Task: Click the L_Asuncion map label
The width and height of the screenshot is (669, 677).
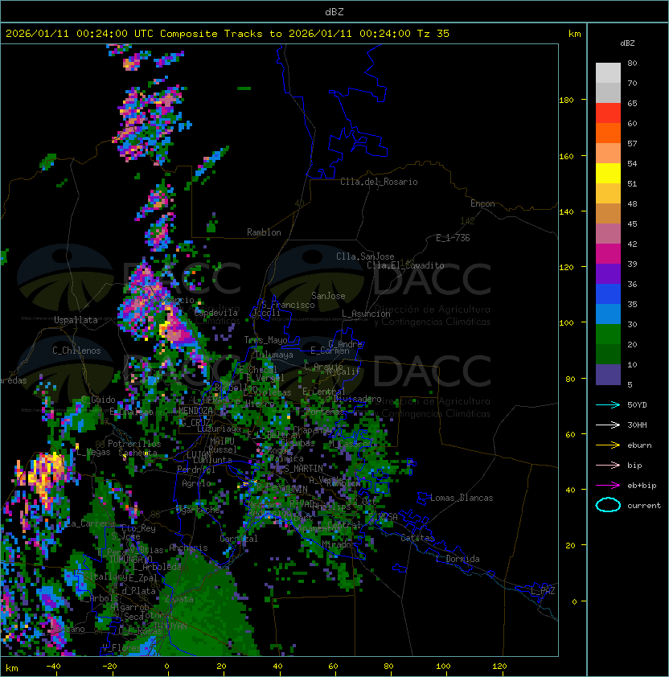Action: (x=366, y=314)
